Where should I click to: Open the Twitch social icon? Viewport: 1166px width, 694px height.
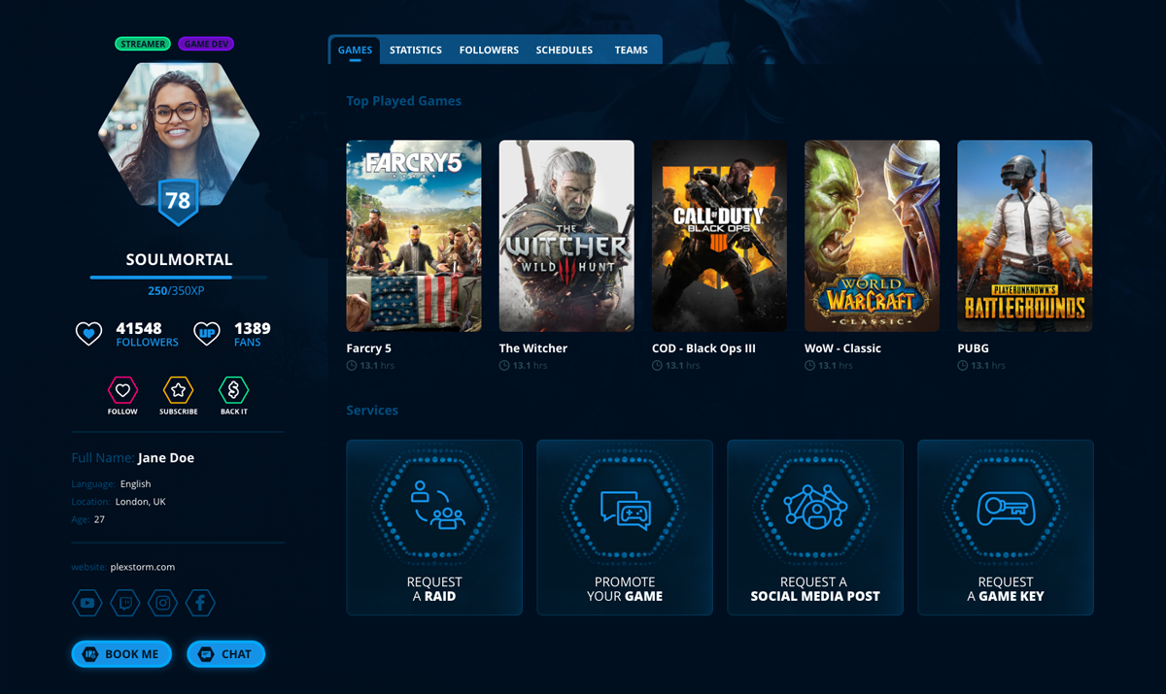coord(125,603)
